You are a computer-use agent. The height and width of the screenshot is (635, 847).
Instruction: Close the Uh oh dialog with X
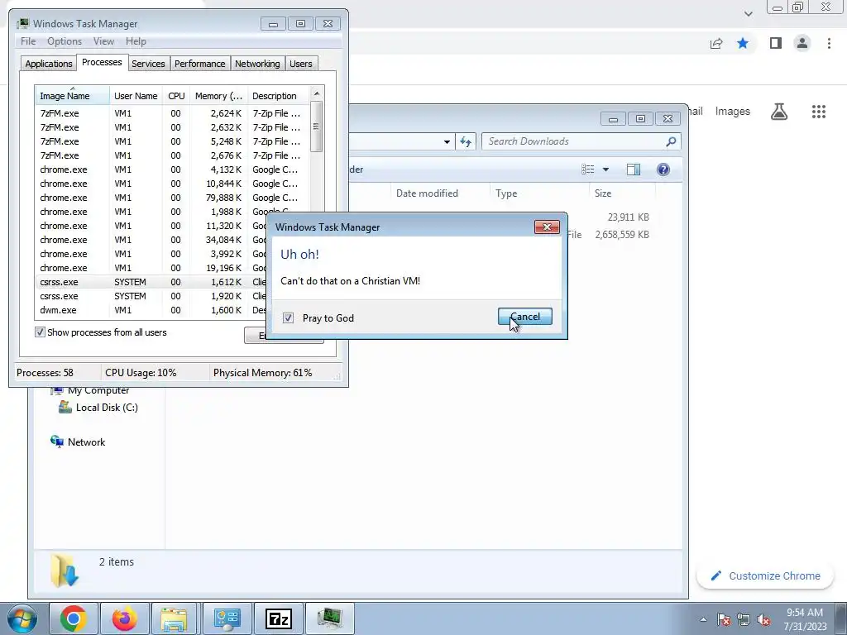coord(547,227)
